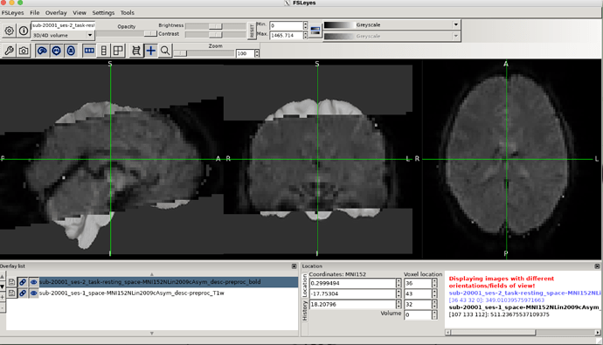
Task: Switch to horizontal canvas layout
Action: click(89, 51)
